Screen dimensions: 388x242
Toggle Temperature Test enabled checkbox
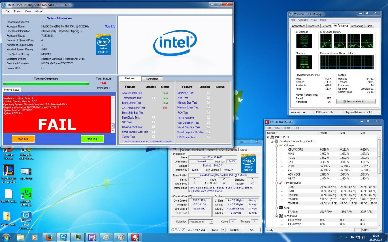[153, 98]
